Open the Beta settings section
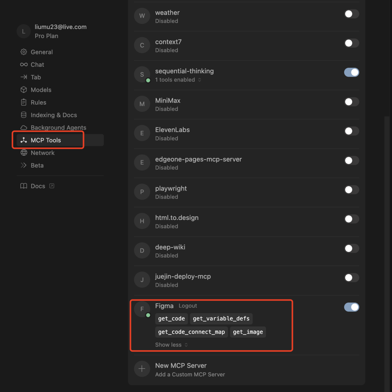 coord(37,165)
